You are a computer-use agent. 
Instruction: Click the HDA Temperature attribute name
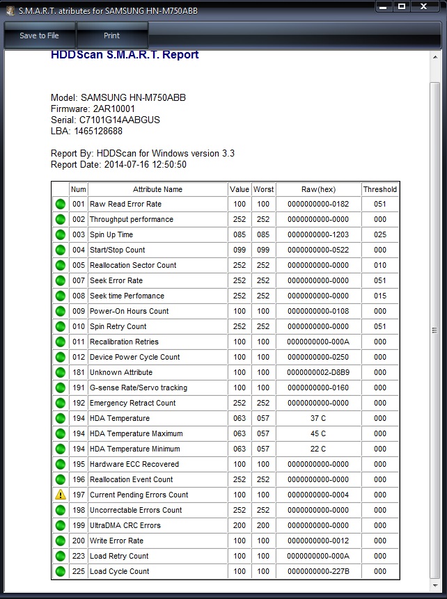(x=120, y=418)
